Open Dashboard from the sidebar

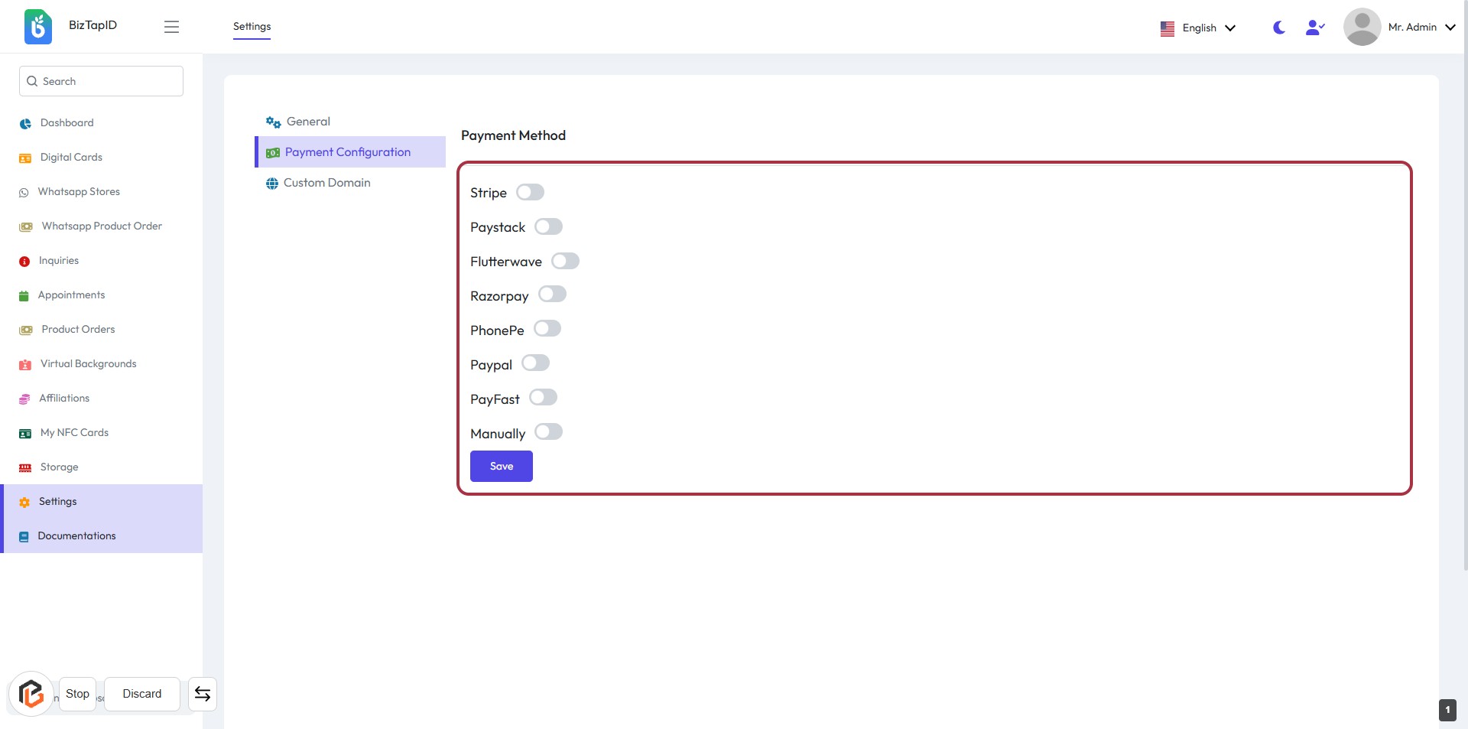coord(67,122)
